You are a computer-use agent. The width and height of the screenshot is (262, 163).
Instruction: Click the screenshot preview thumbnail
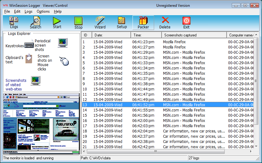[41, 123]
